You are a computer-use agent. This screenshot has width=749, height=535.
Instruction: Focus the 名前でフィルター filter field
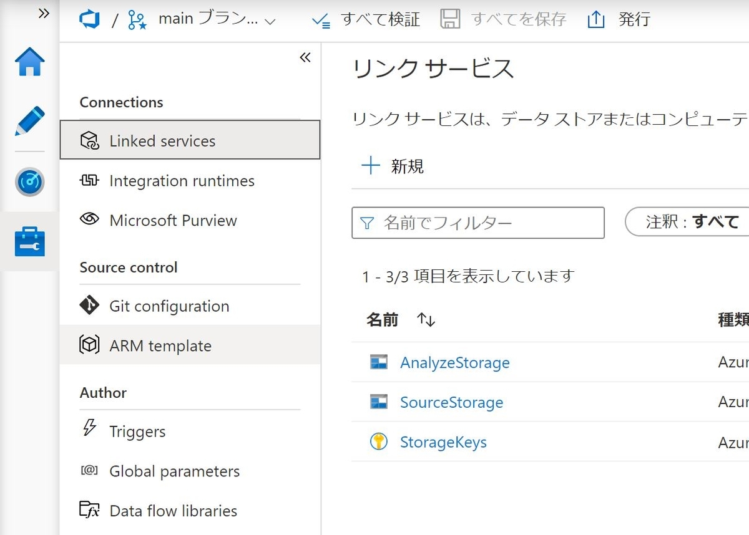[x=478, y=223]
